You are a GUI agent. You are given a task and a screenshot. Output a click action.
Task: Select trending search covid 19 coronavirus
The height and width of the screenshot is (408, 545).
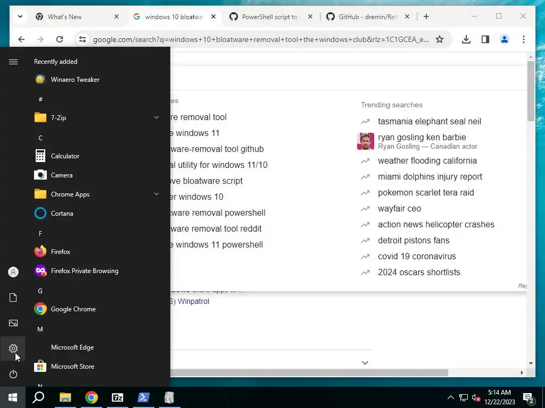[417, 257]
